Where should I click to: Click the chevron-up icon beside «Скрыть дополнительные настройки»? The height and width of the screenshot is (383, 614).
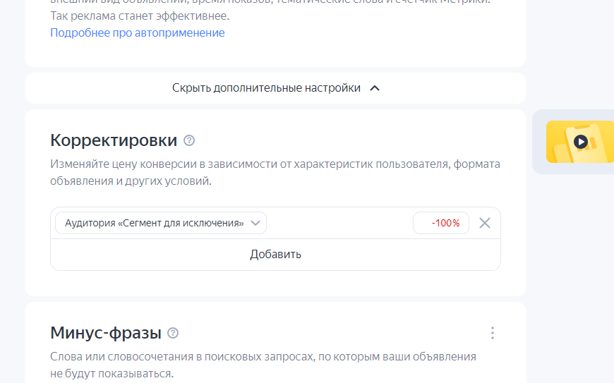[375, 88]
